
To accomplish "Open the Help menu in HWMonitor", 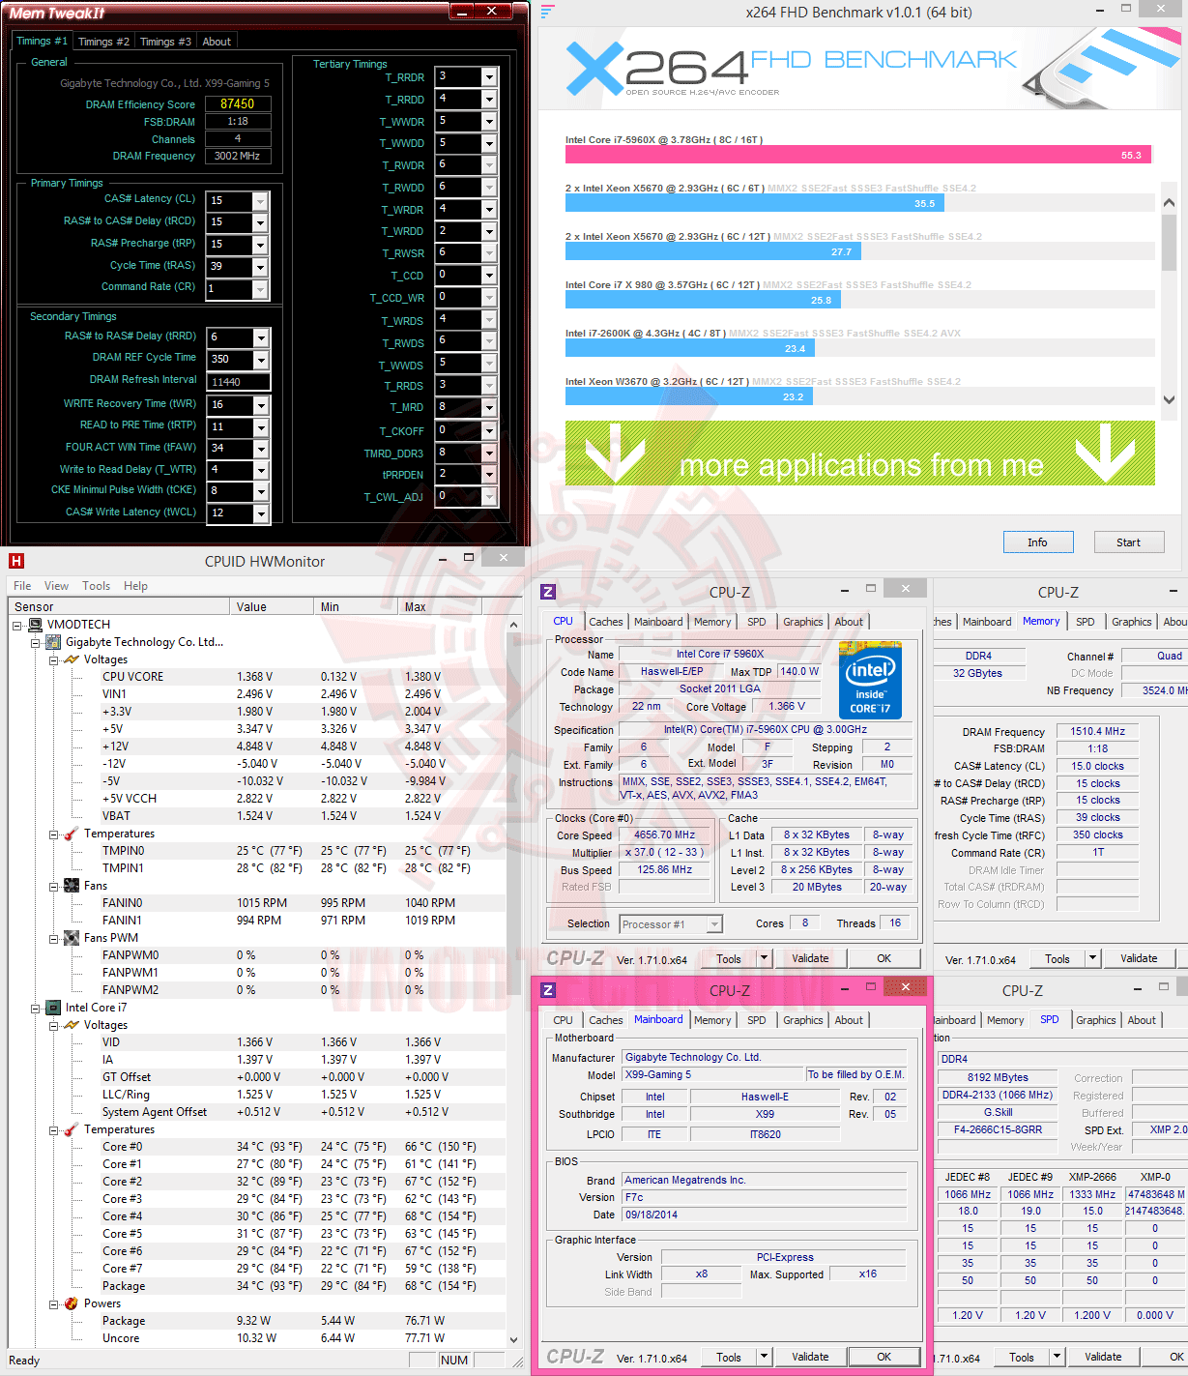I will point(136,586).
